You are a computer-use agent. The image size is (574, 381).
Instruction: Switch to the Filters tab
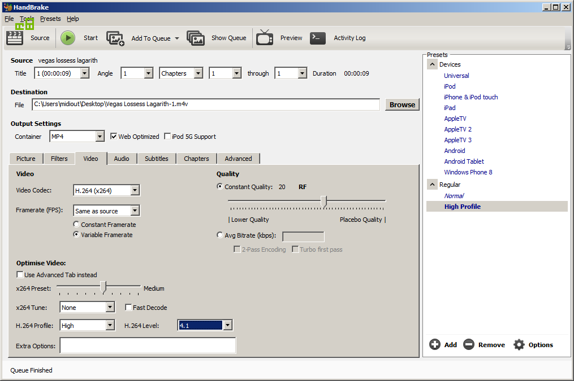[59, 159]
